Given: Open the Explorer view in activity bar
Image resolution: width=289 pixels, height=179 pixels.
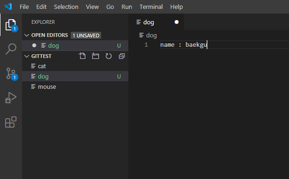Looking at the screenshot, I should click(x=11, y=25).
